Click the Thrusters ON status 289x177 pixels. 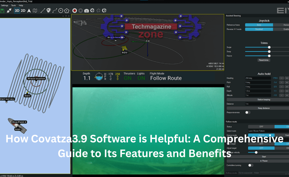pos(128,78)
